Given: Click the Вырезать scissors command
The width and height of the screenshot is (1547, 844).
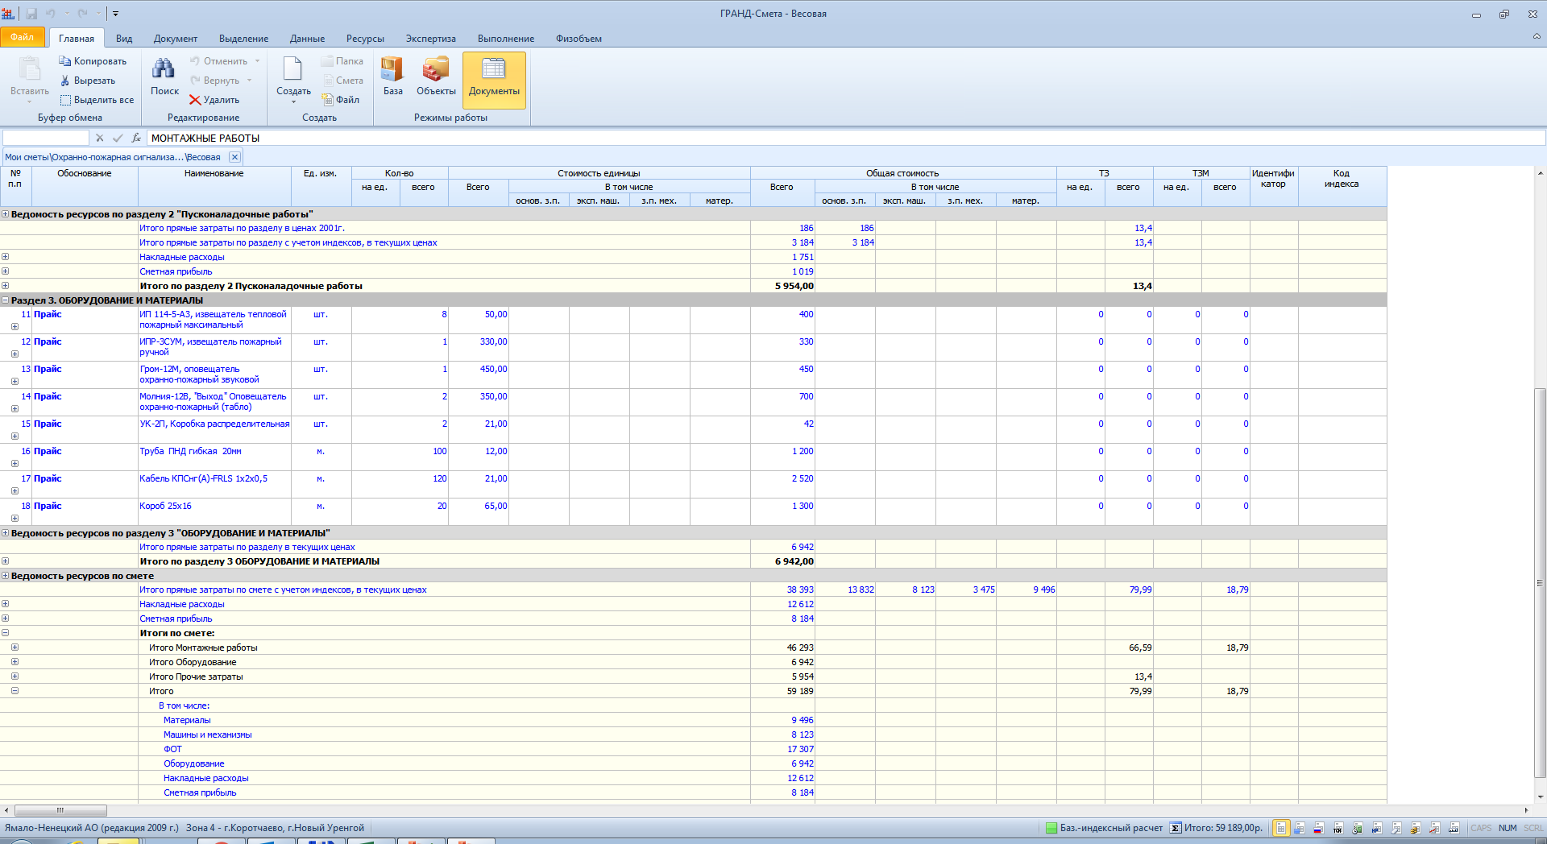Looking at the screenshot, I should (x=88, y=81).
